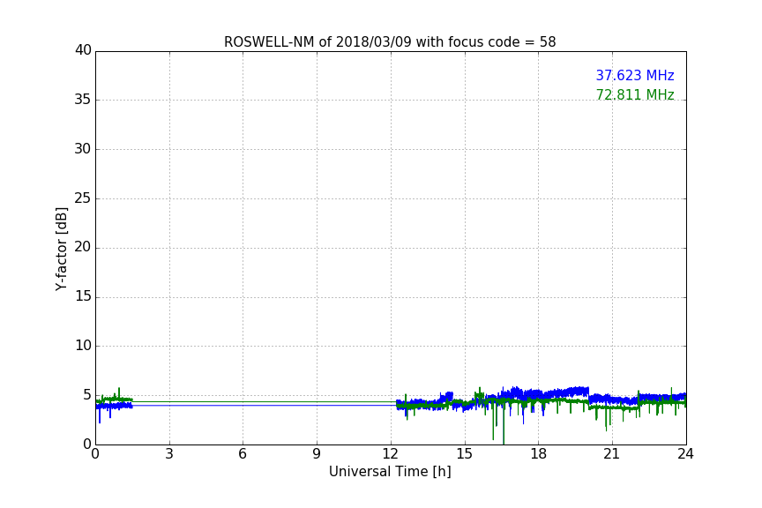Click y-axis tick label 35
This screenshot has height=508, width=762.
click(83, 100)
